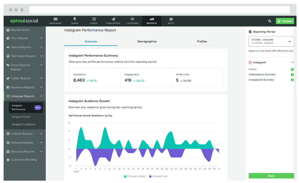Click the Instagram Performance Report title
Screen dimensions: 299x183
tap(90, 30)
